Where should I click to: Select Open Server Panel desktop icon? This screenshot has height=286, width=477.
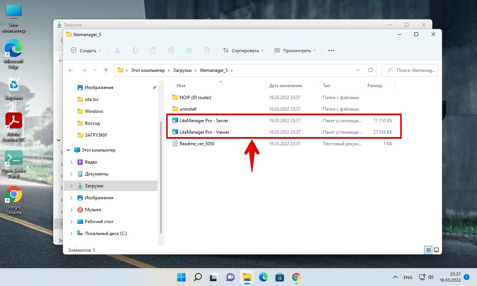14,164
